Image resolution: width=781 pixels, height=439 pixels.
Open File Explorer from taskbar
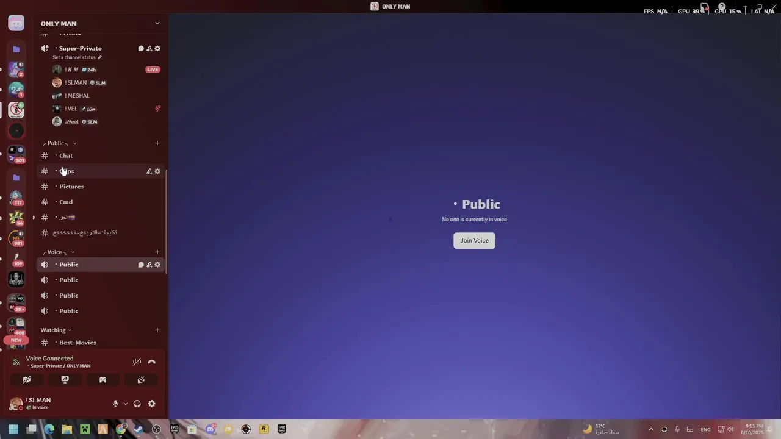coord(67,429)
